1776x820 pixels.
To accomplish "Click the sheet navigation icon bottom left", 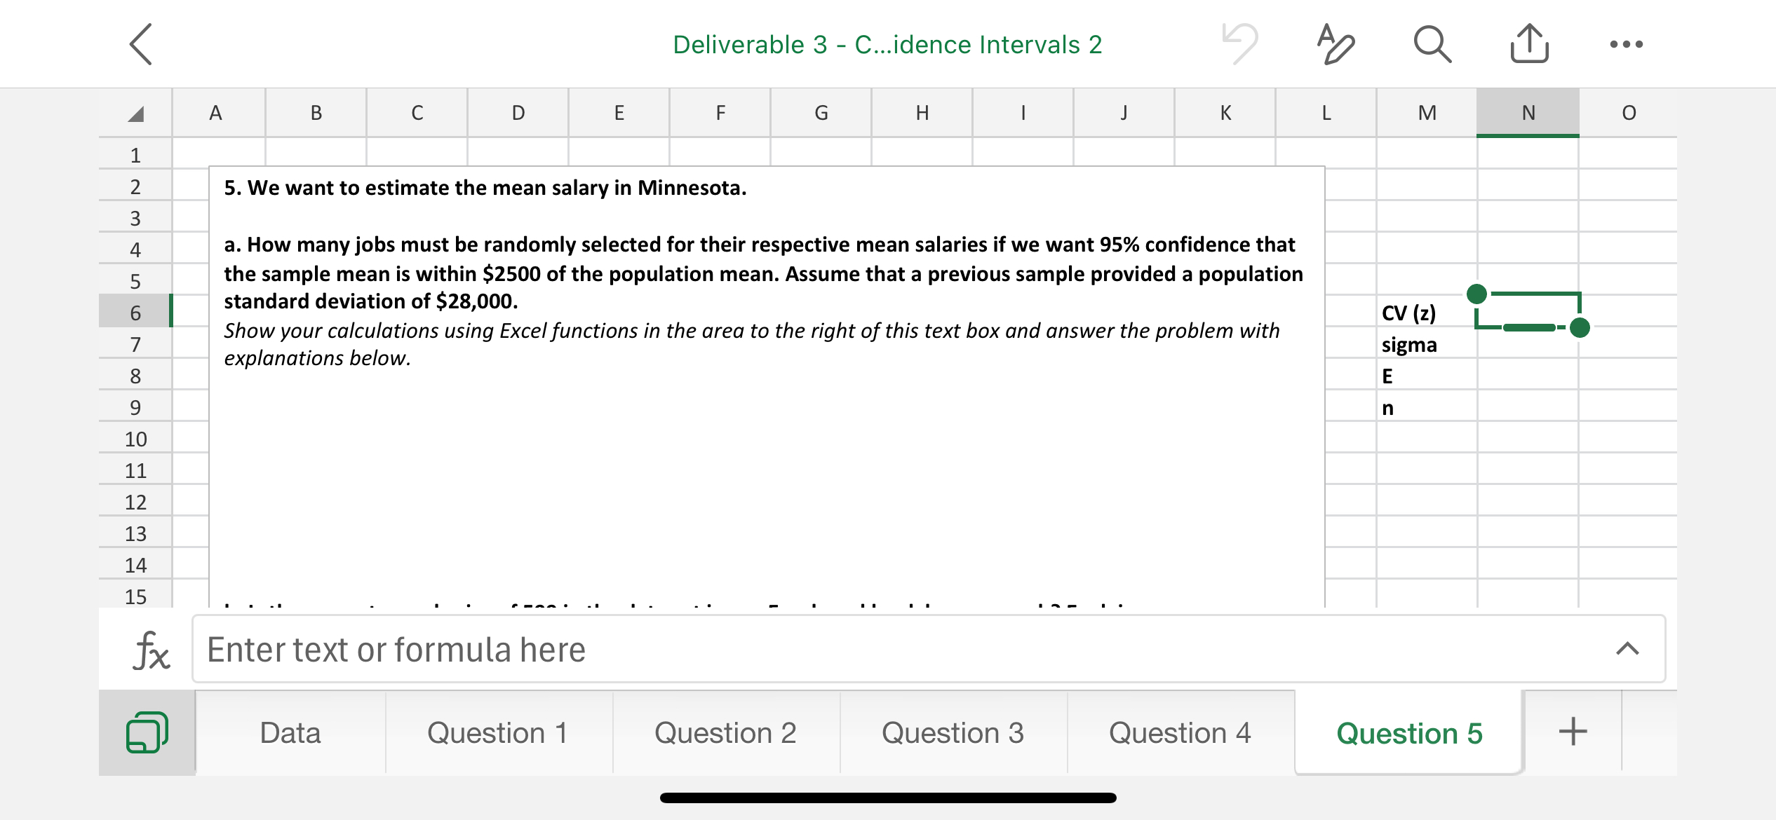I will click(147, 732).
